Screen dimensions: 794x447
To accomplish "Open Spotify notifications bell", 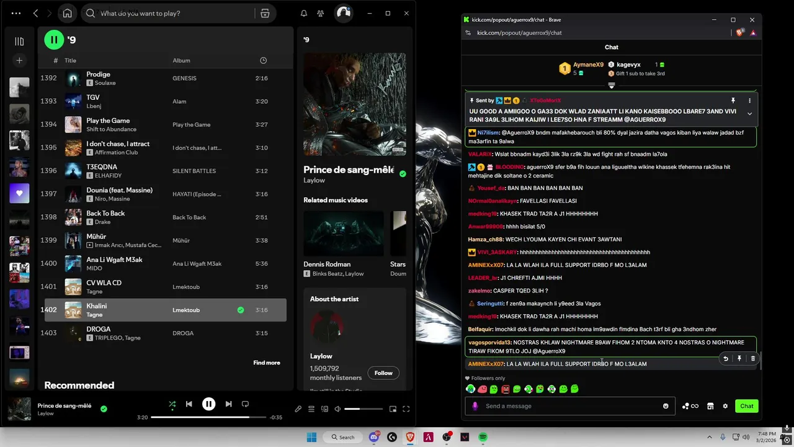I will [x=304, y=13].
